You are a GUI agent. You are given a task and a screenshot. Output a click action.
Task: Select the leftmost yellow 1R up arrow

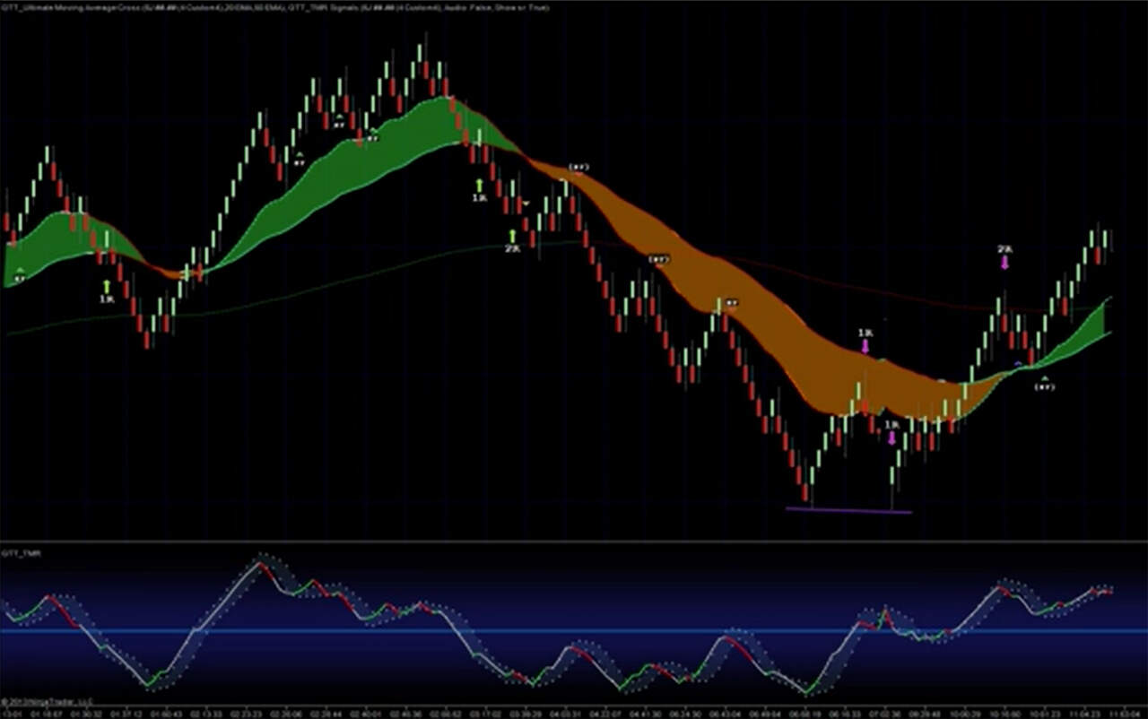107,287
